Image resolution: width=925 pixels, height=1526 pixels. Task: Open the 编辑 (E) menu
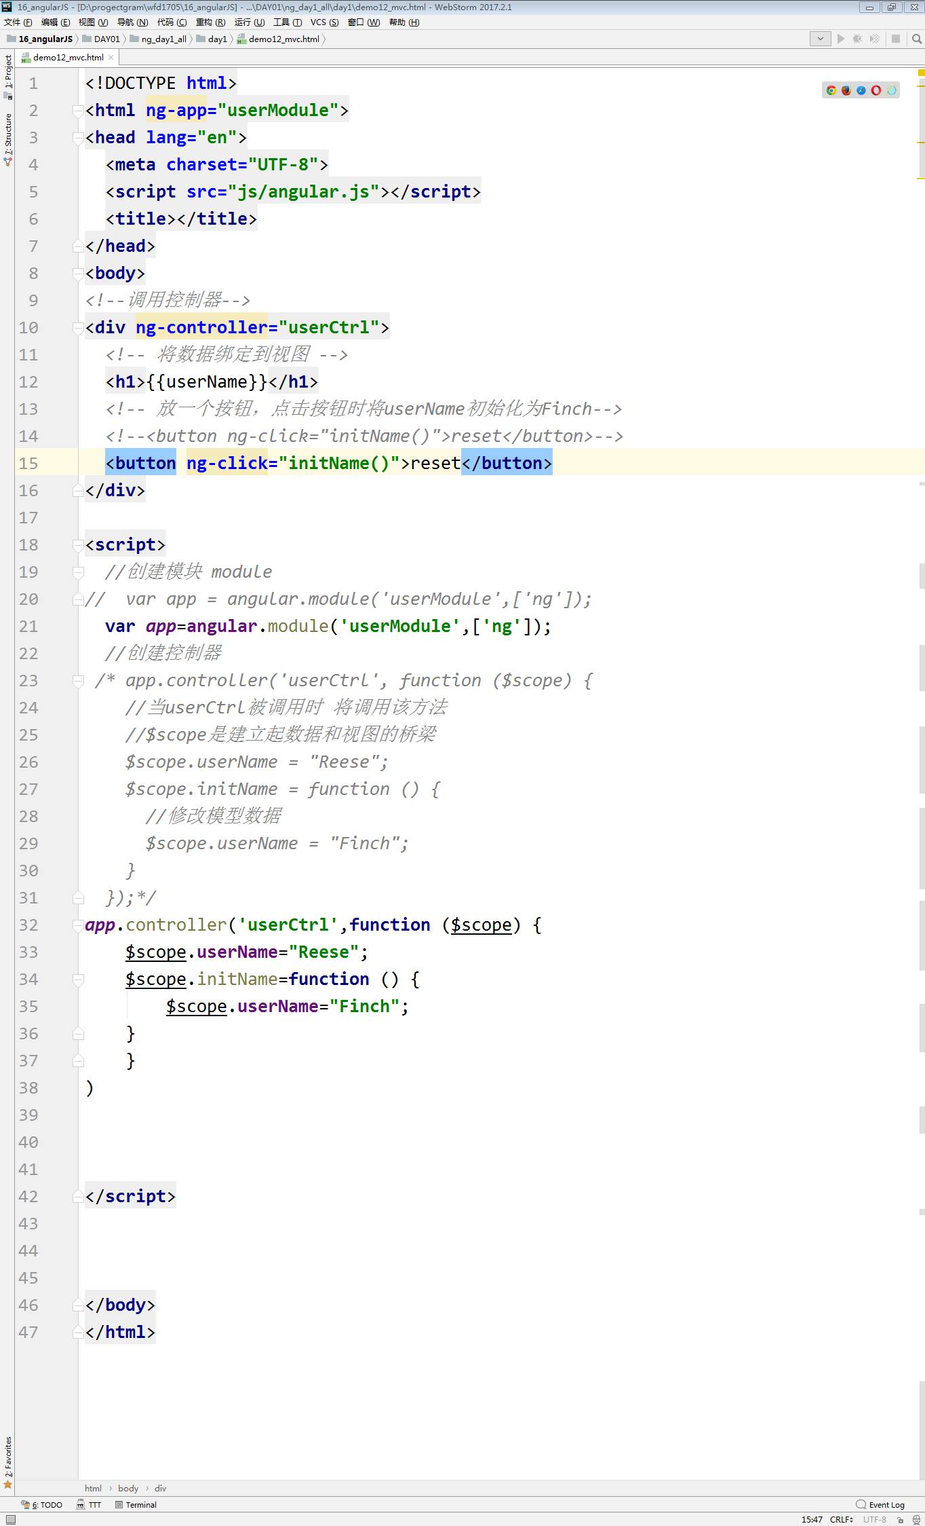56,22
